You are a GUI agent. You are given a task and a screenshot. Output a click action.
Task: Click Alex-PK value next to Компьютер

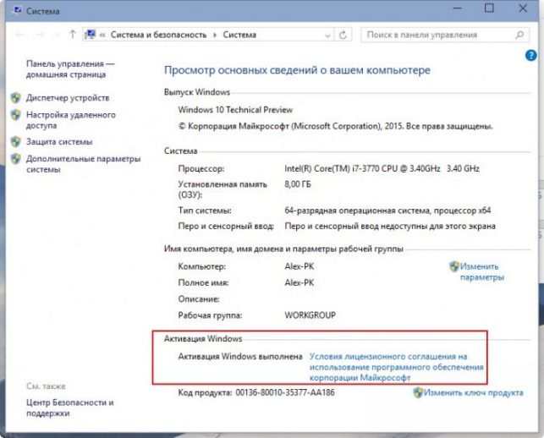(x=299, y=266)
